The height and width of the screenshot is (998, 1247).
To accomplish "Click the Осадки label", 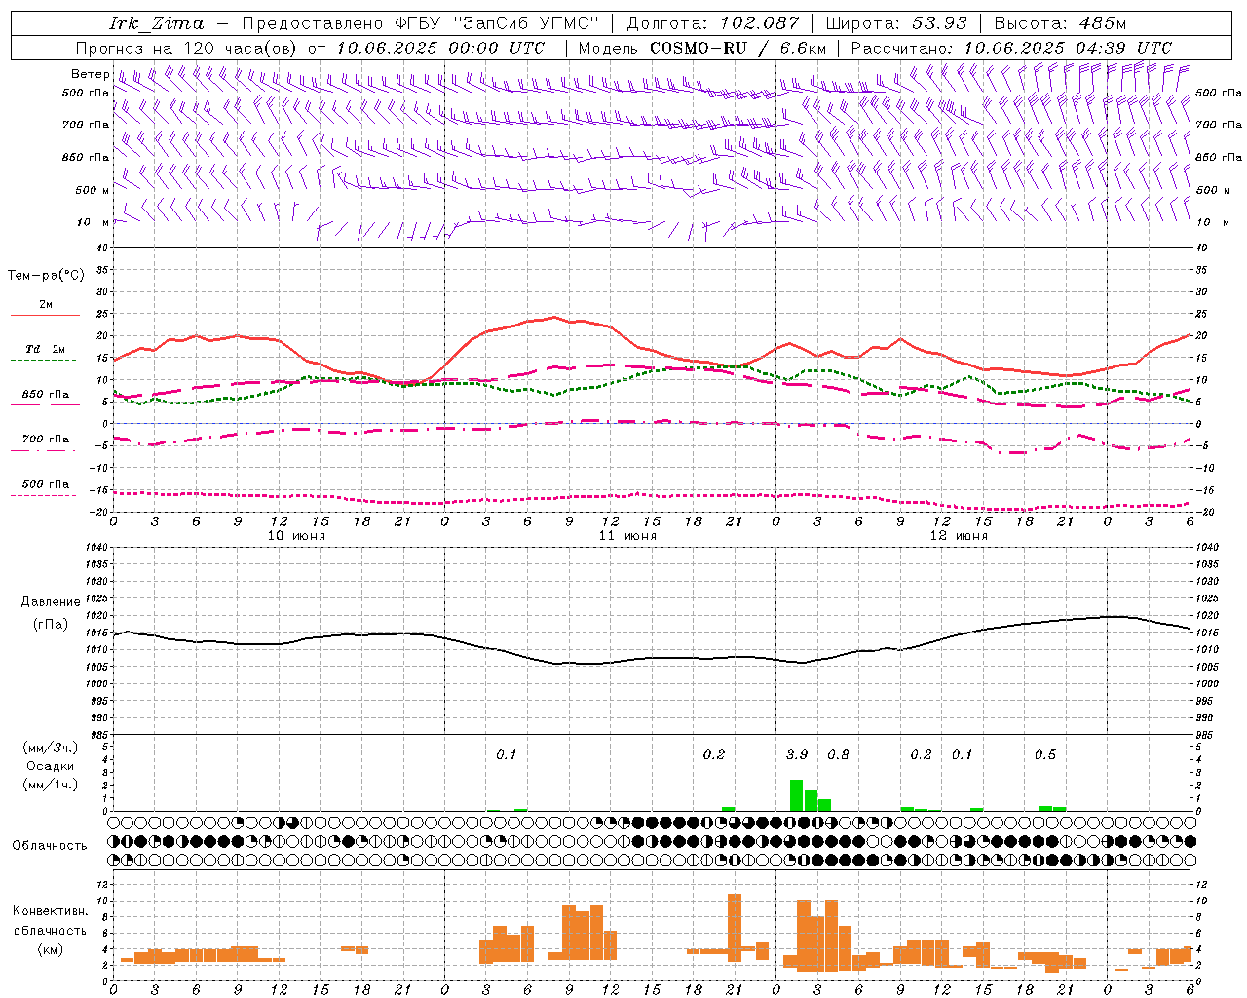I will click(x=51, y=766).
